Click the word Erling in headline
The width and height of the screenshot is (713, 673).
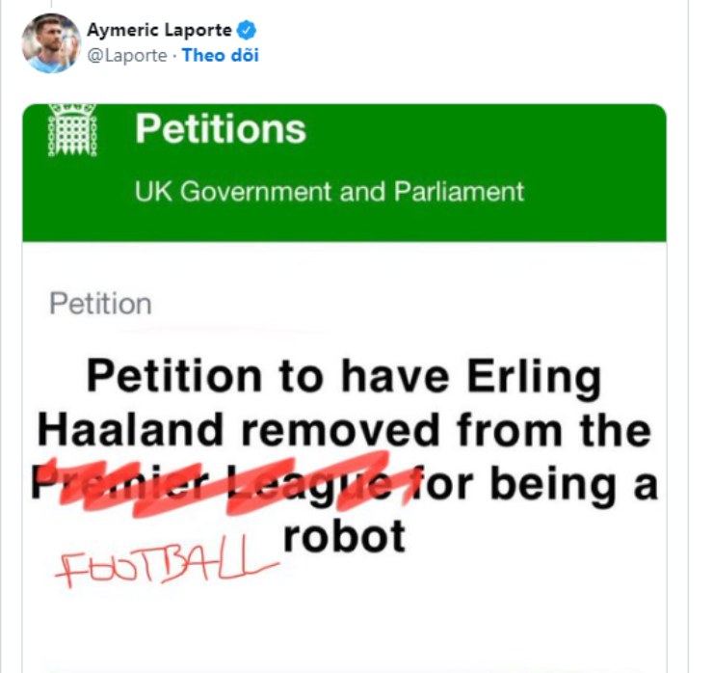click(535, 379)
